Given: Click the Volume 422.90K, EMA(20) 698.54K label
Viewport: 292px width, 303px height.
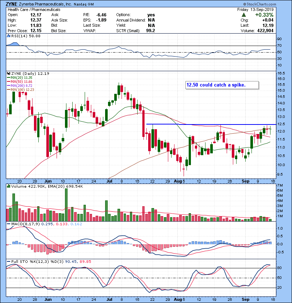Looking at the screenshot, I should (47, 187).
